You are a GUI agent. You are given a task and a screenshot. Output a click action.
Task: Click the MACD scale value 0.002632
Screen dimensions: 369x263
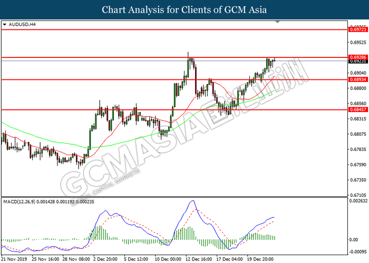tap(358, 201)
